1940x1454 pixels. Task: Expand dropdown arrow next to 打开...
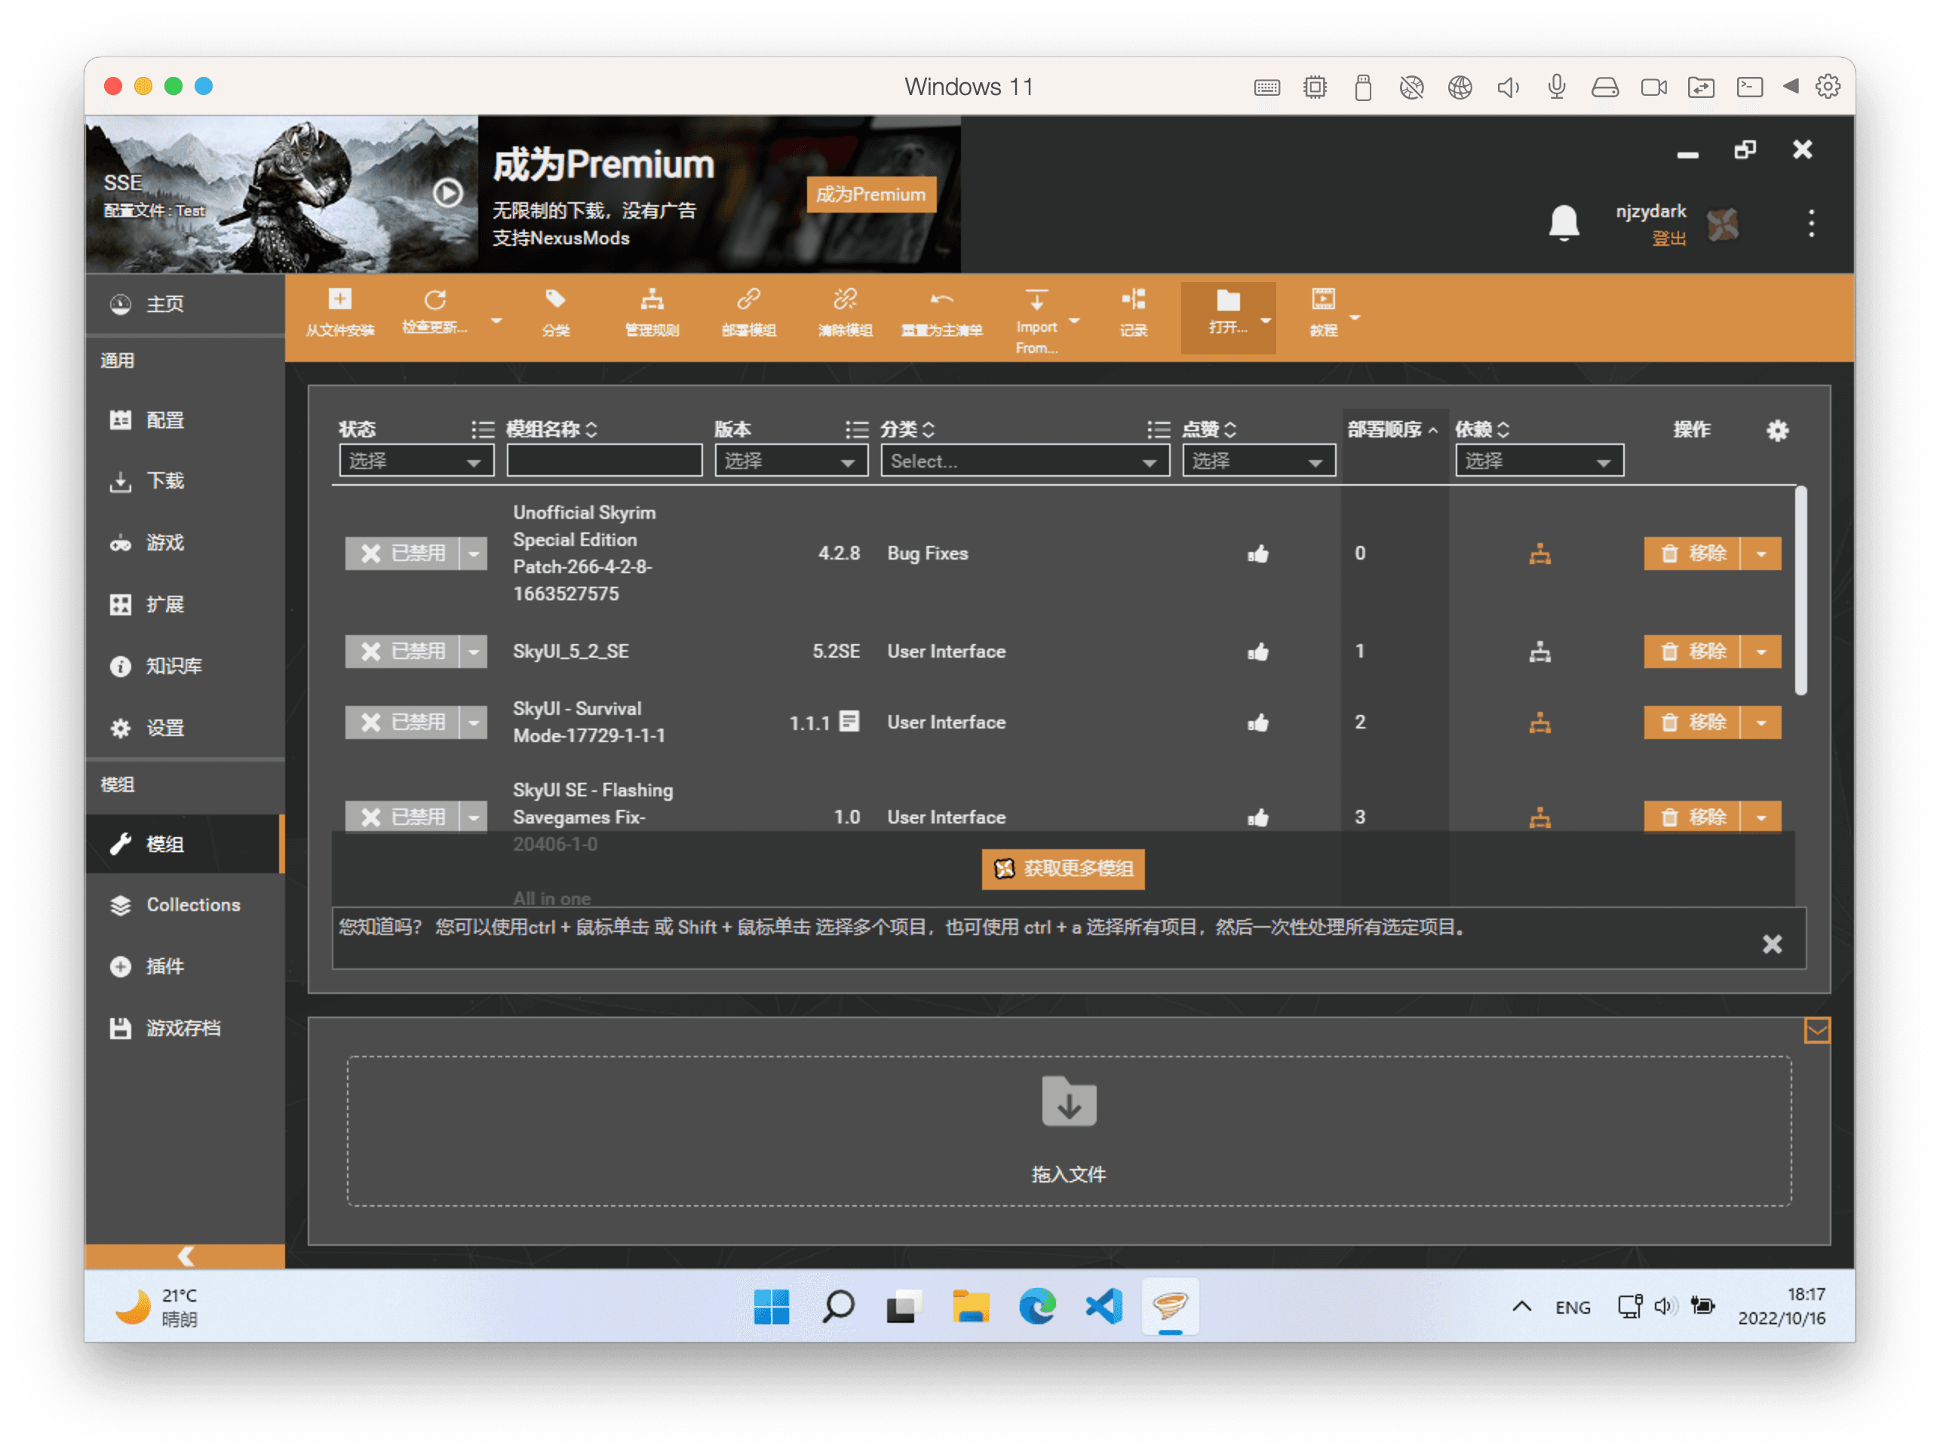(1265, 321)
